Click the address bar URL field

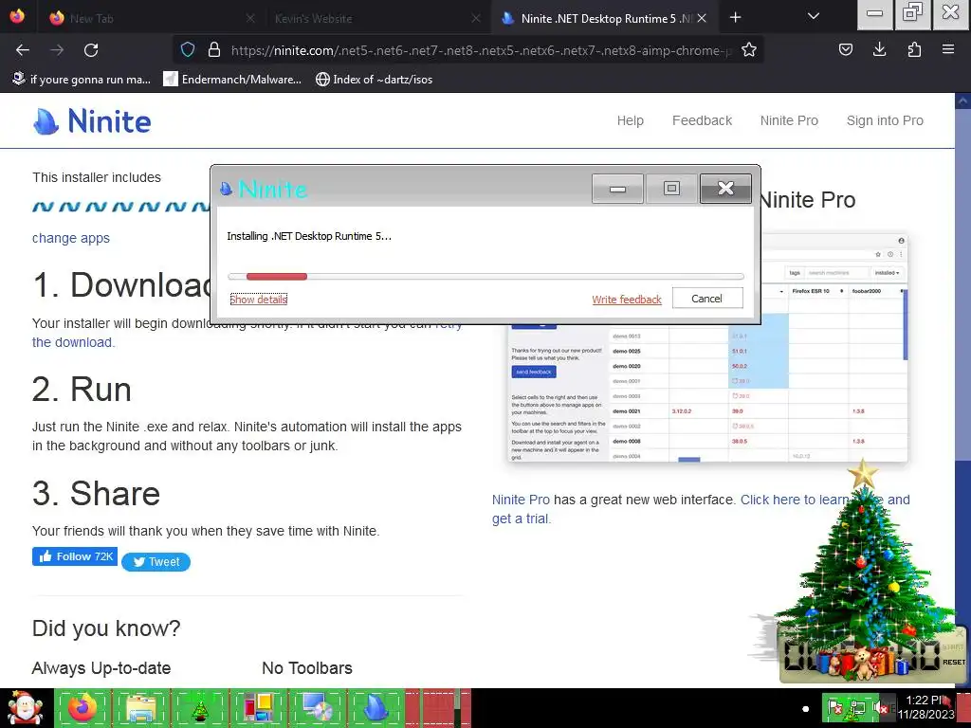[481, 50]
